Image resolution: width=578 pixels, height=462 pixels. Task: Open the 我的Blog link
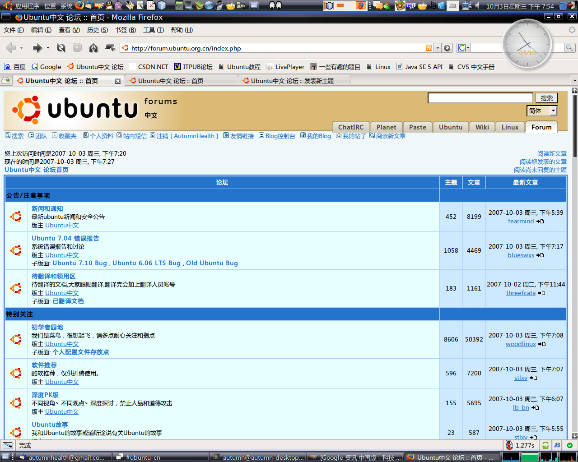(x=316, y=136)
